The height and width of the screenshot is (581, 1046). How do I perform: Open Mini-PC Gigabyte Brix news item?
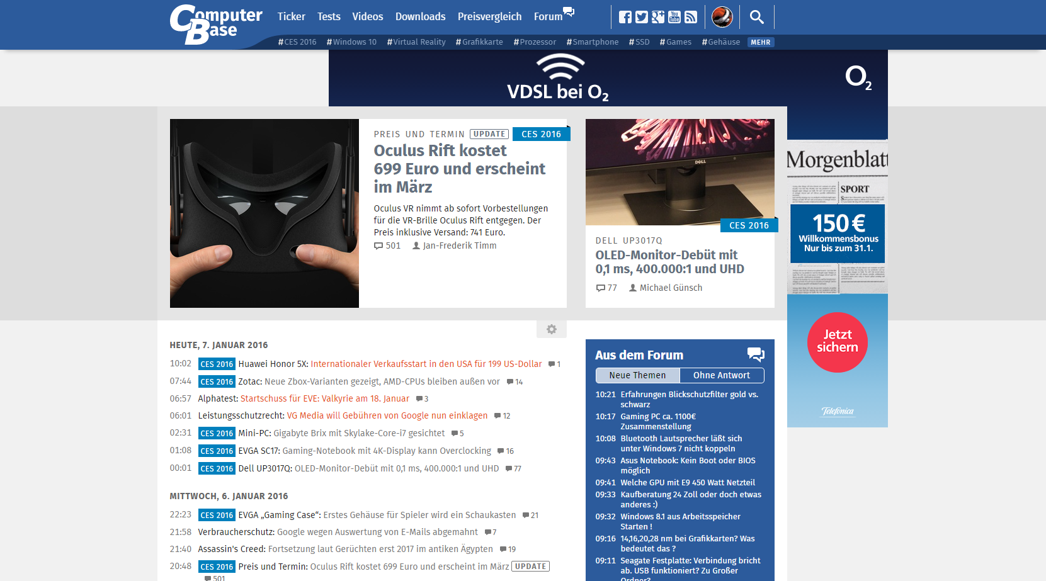click(x=341, y=433)
